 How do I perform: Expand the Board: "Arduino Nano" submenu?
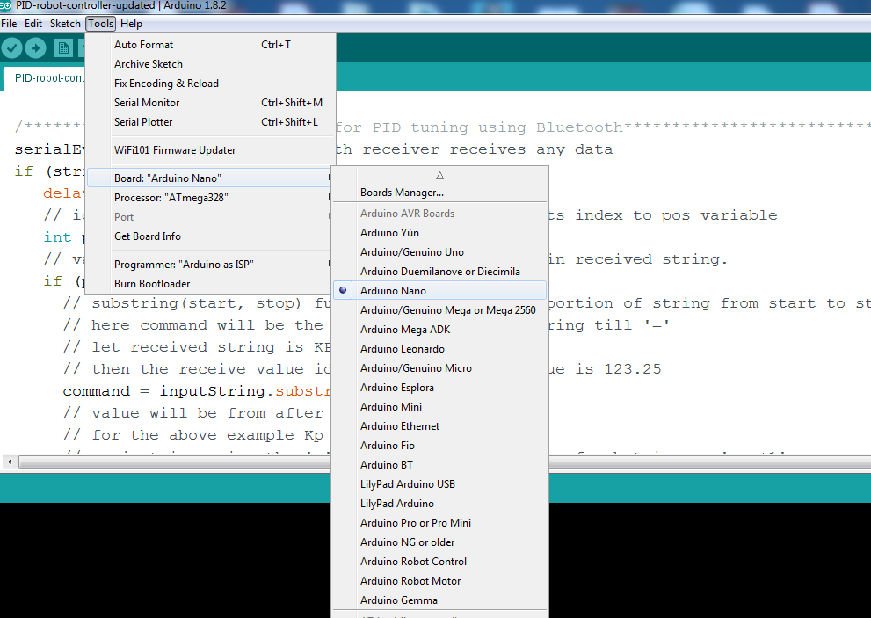(x=210, y=178)
